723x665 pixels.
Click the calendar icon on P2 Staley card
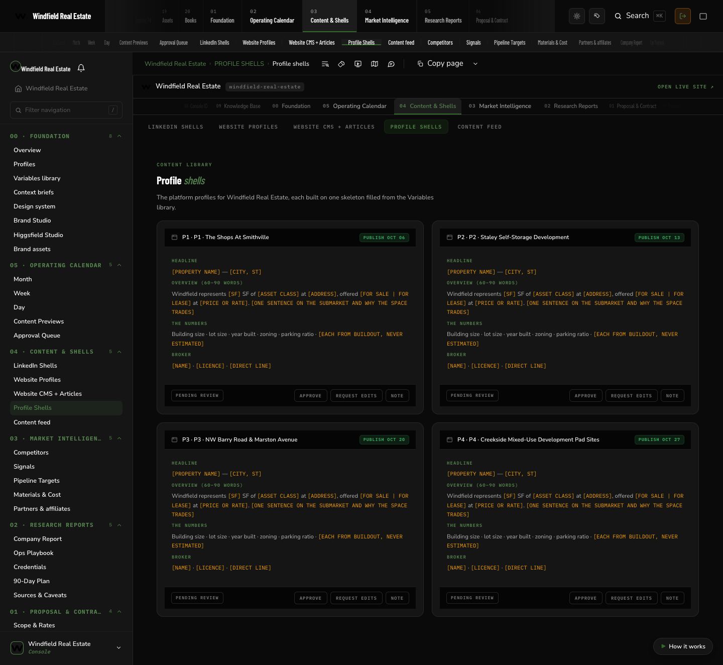pos(450,237)
